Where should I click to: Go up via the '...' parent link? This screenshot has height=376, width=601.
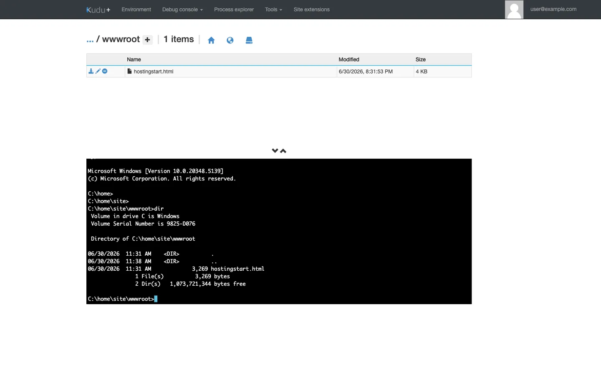point(90,40)
